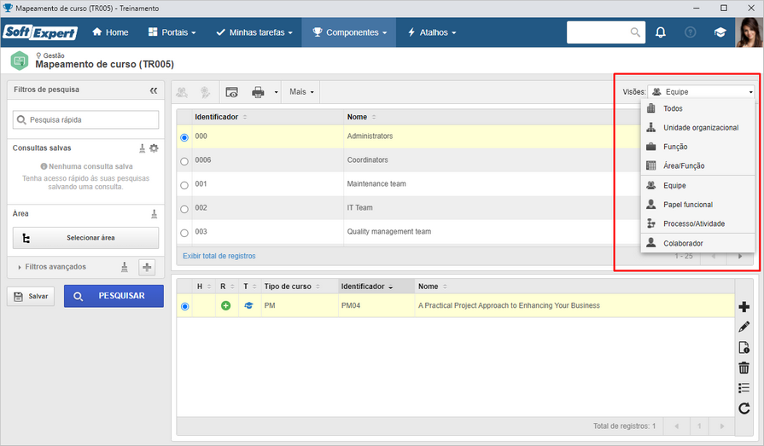Select radio for 002 IT Team
This screenshot has width=764, height=446.
pyautogui.click(x=184, y=209)
